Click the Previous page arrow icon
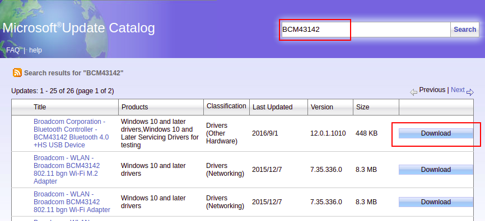The image size is (485, 221). 413,92
